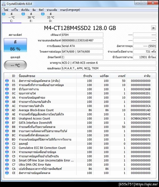Click status orb of attribute 05 row
The width and height of the screenshot is (159, 187).
(7, 85)
